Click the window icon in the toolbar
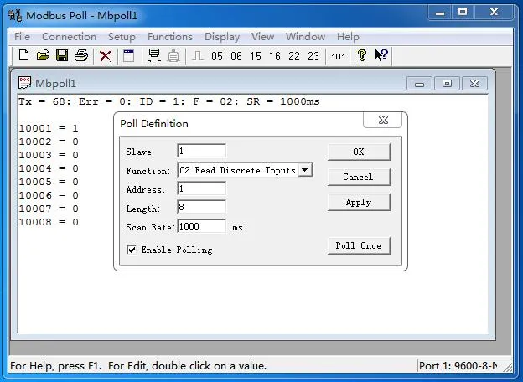This screenshot has height=382, width=523. point(129,56)
